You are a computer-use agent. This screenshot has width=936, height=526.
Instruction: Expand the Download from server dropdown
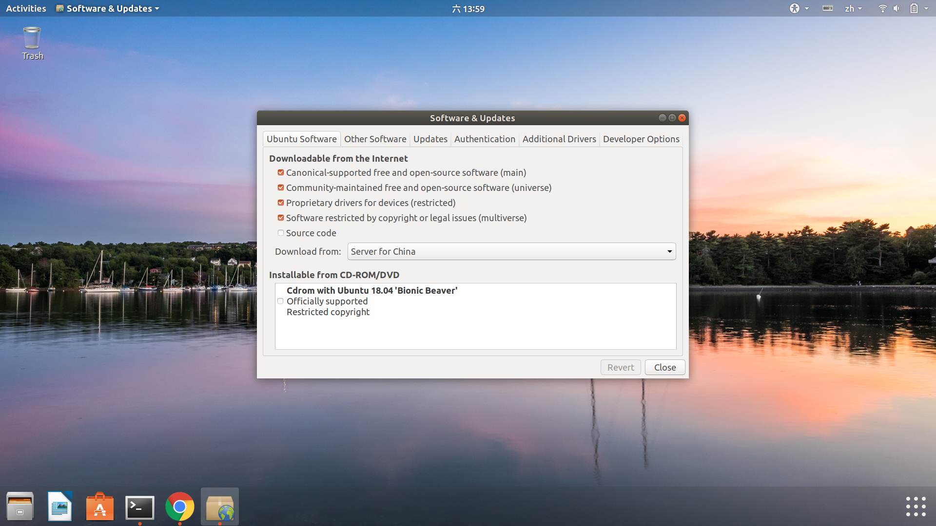pos(511,251)
